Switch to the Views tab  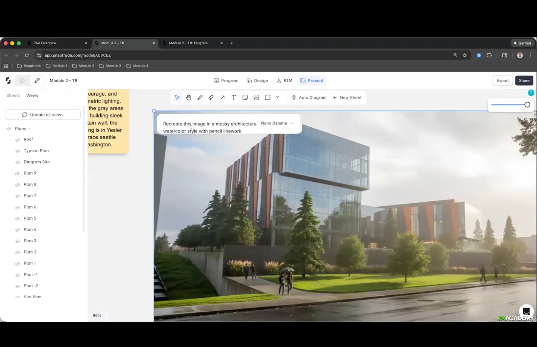32,96
